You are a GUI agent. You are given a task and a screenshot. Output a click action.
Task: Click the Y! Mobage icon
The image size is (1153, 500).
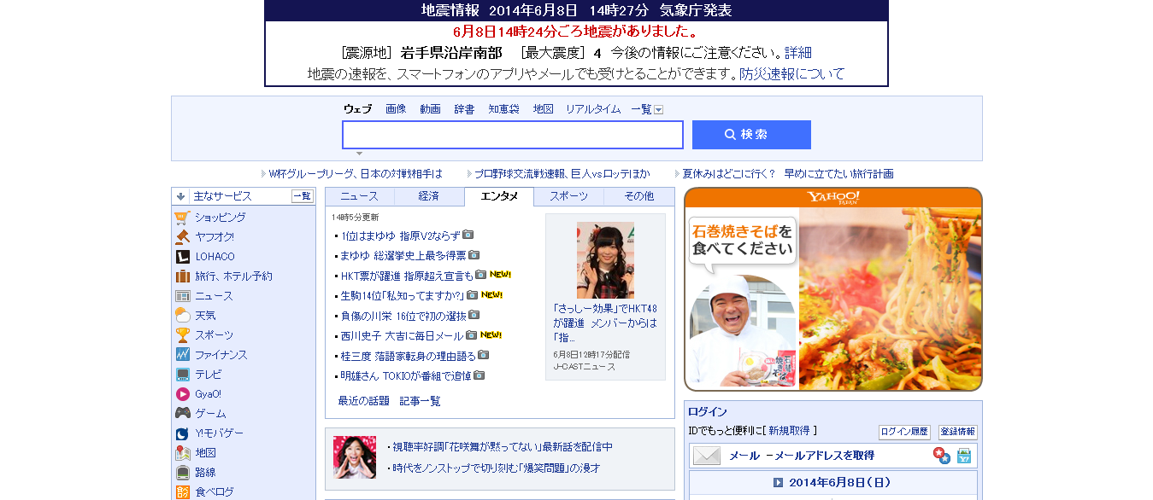[182, 433]
